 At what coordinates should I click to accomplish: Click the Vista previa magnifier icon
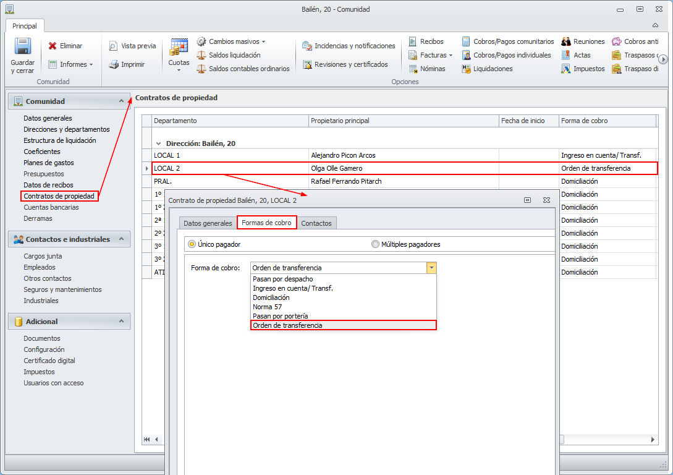113,46
